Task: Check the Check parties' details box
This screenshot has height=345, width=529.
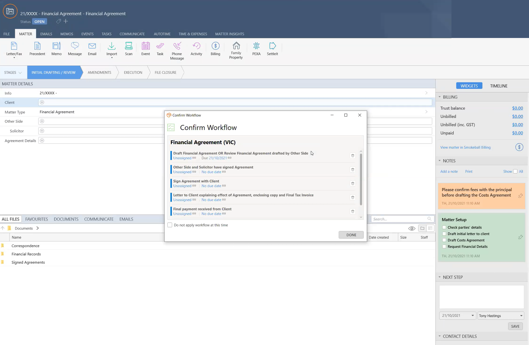Action: tap(444, 227)
